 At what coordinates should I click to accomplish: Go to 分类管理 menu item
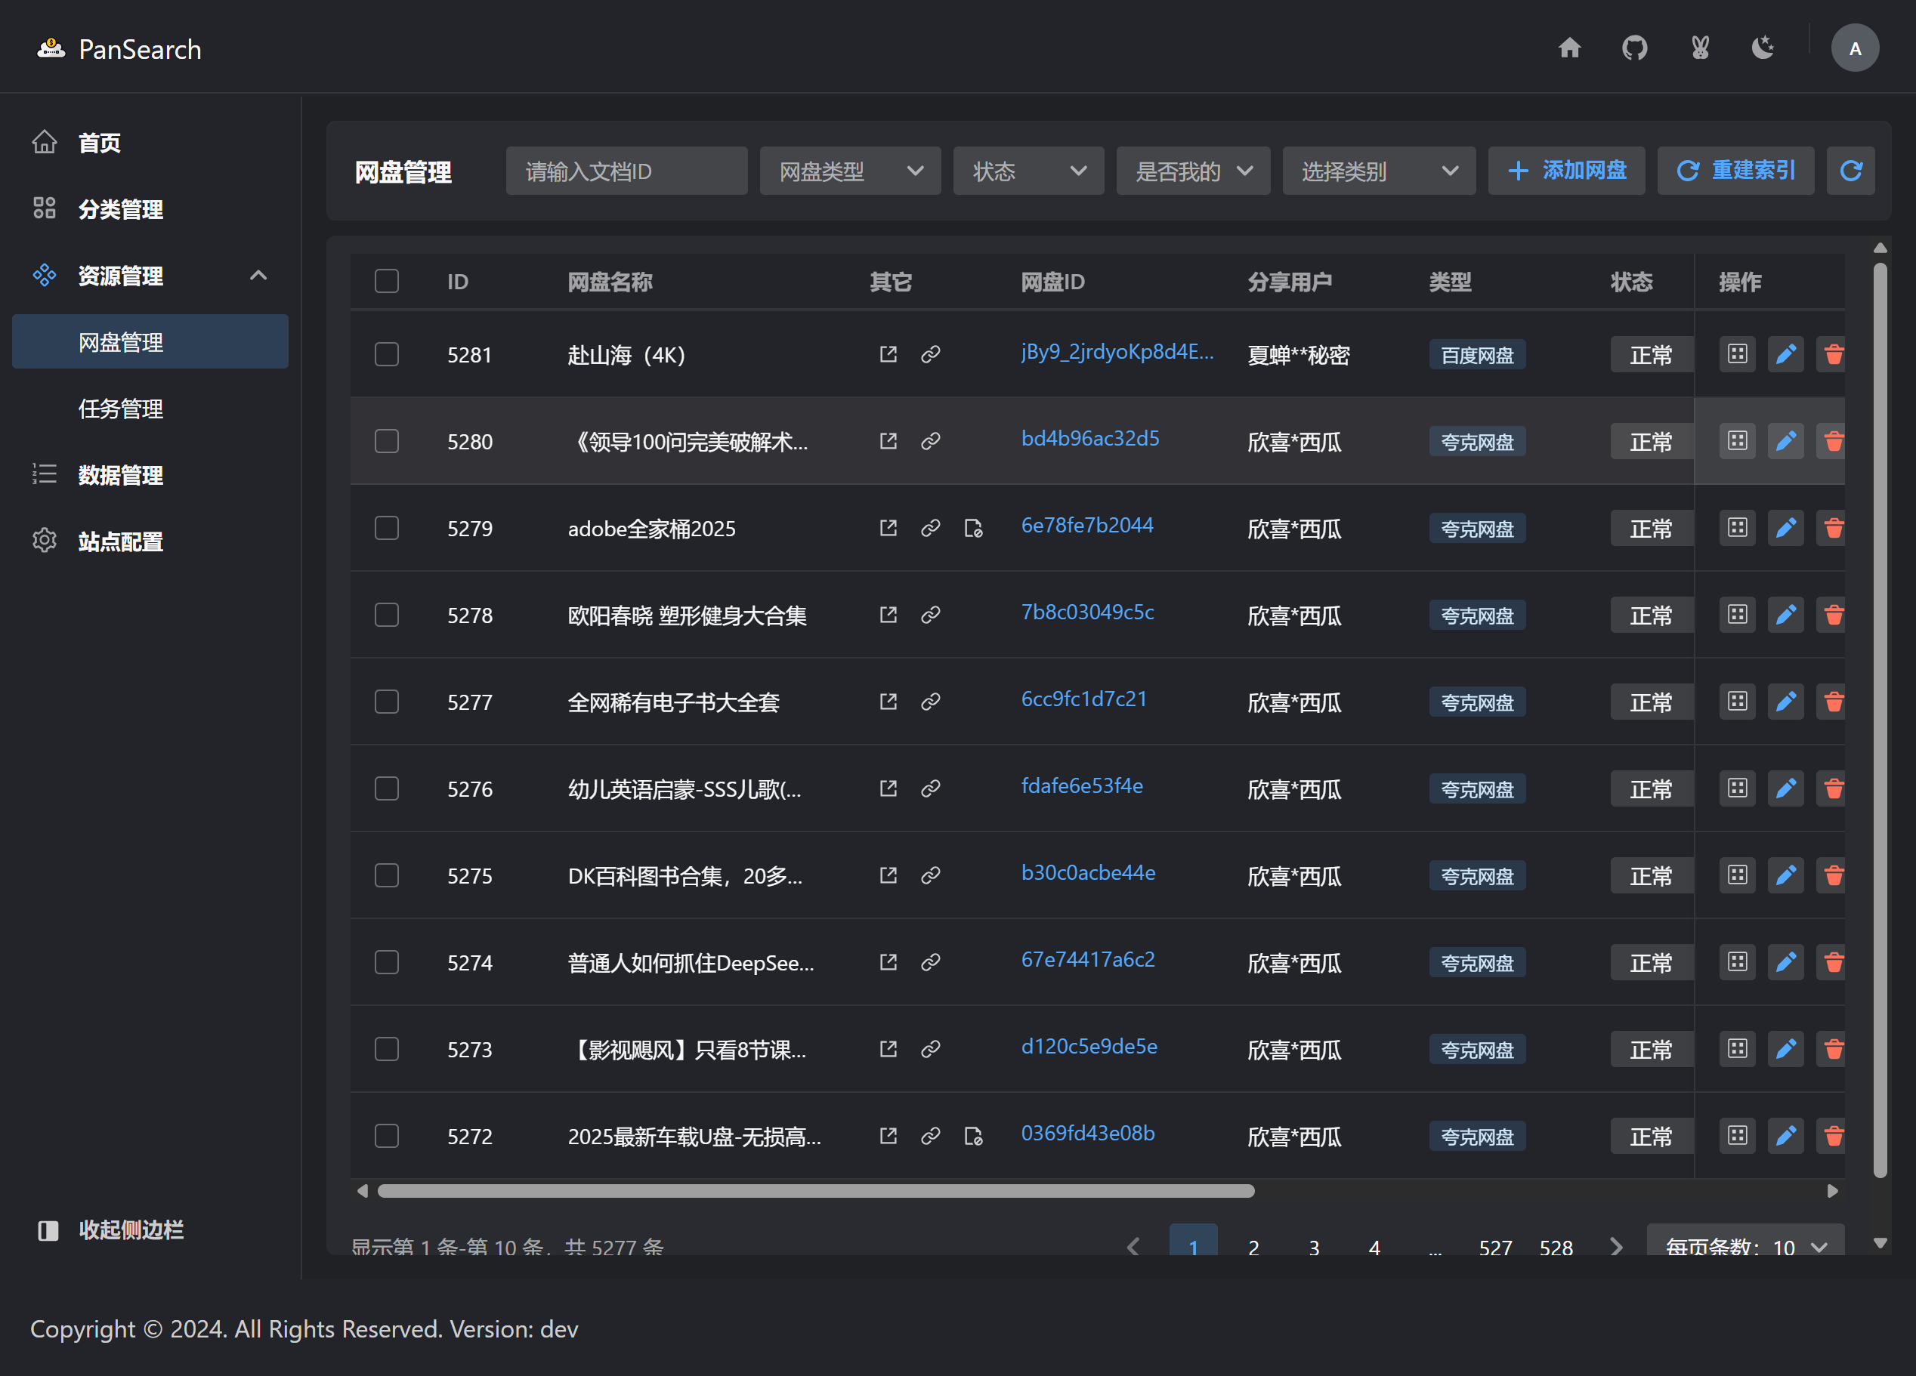(x=121, y=209)
